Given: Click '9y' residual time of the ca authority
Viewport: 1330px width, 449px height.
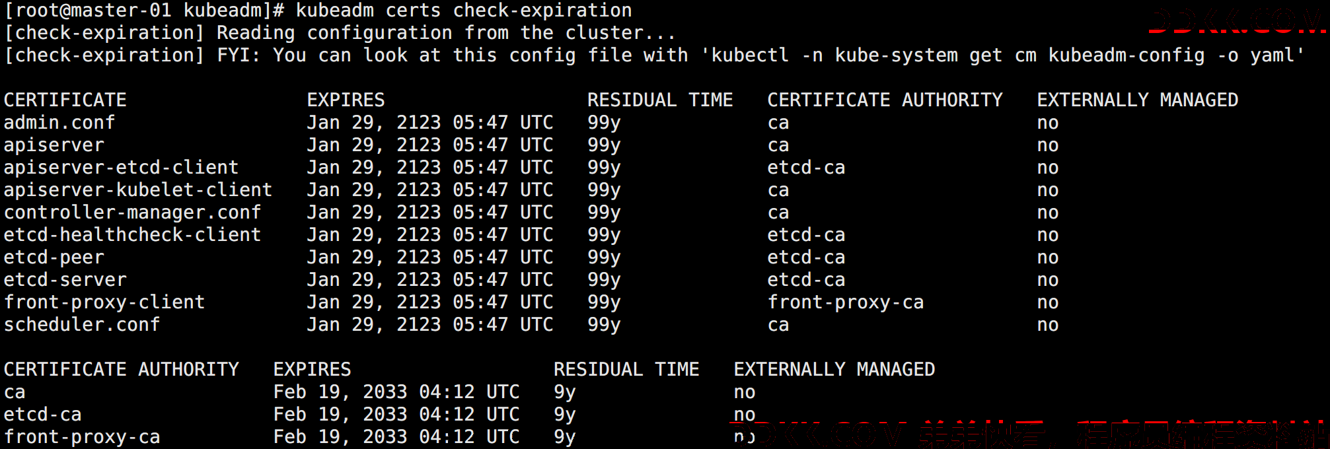Looking at the screenshot, I should pos(565,393).
